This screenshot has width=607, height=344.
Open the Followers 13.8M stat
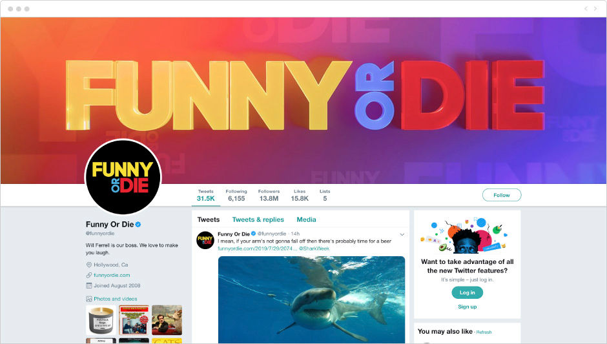tap(269, 196)
